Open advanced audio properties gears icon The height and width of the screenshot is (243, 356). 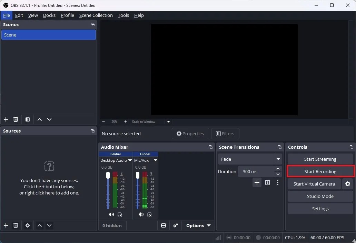(x=176, y=225)
